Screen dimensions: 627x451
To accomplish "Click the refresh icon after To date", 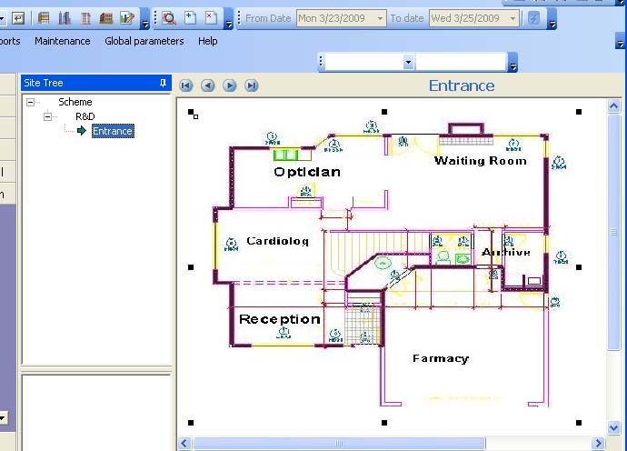I will click(534, 18).
